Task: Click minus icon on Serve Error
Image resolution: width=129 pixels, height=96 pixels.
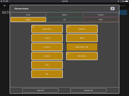Action: 33,27
